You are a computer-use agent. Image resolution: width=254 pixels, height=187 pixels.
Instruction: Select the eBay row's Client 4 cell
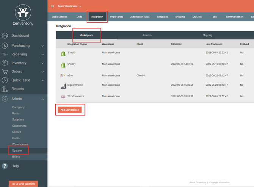pos(140,75)
